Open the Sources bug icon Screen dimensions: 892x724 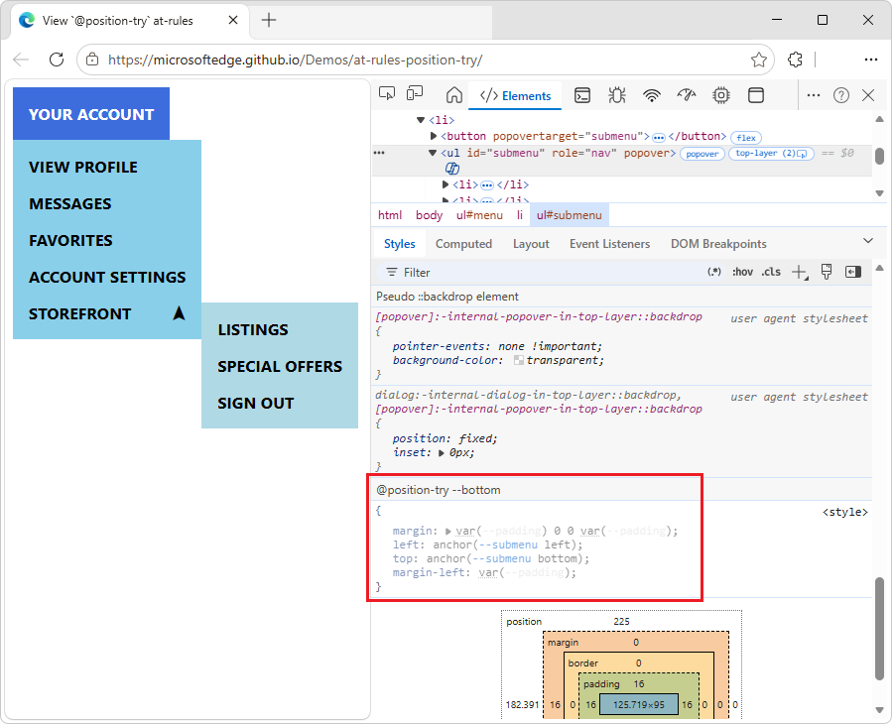(x=617, y=95)
